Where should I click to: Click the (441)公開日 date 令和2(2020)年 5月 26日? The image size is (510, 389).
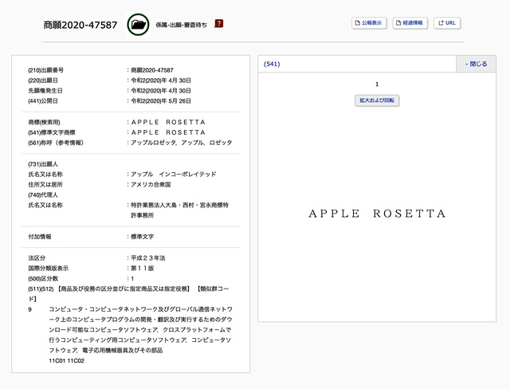point(161,100)
